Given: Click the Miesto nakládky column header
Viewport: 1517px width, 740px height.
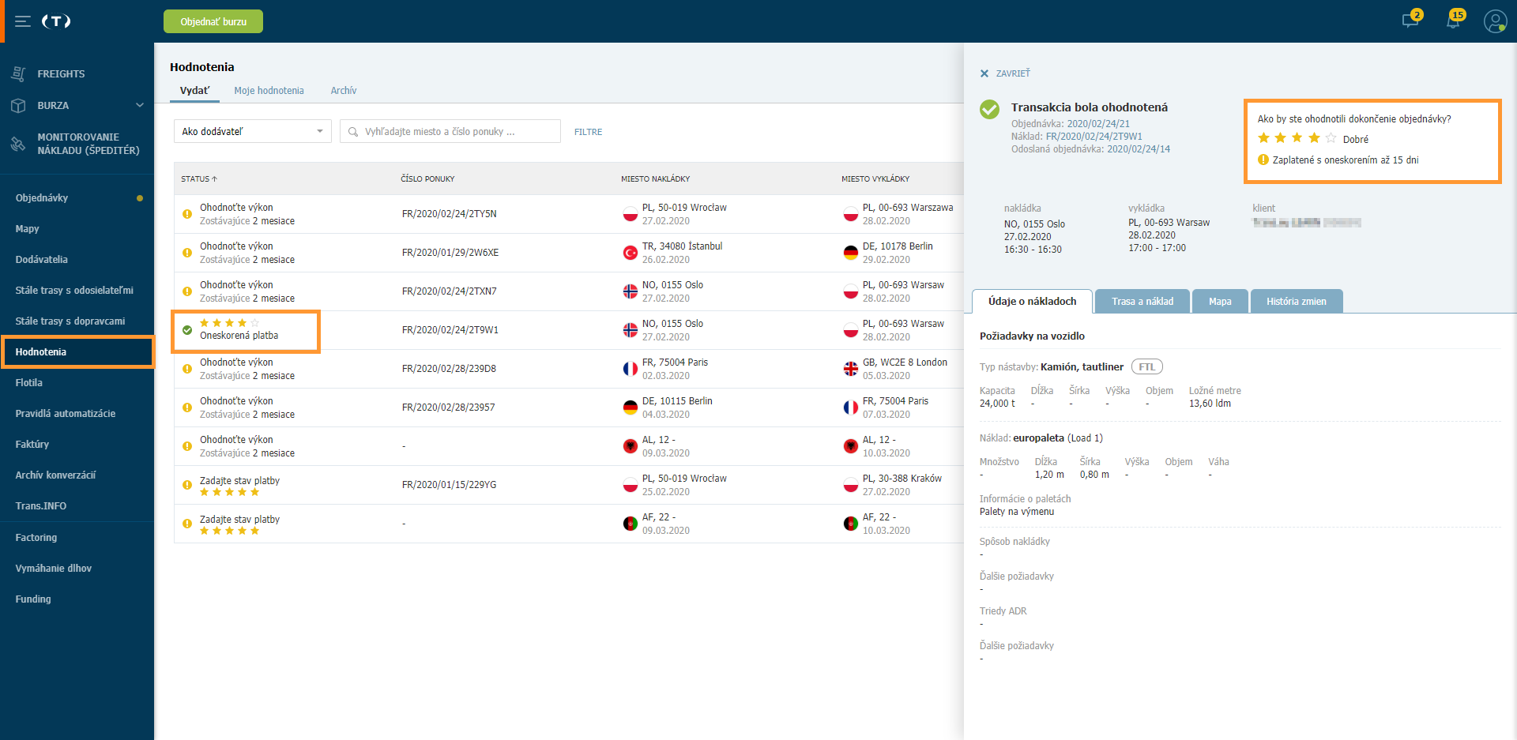Looking at the screenshot, I should pos(655,179).
